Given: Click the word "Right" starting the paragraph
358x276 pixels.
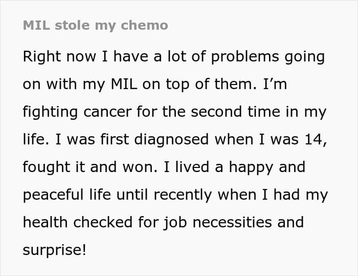Looking at the screenshot, I should [40, 57].
